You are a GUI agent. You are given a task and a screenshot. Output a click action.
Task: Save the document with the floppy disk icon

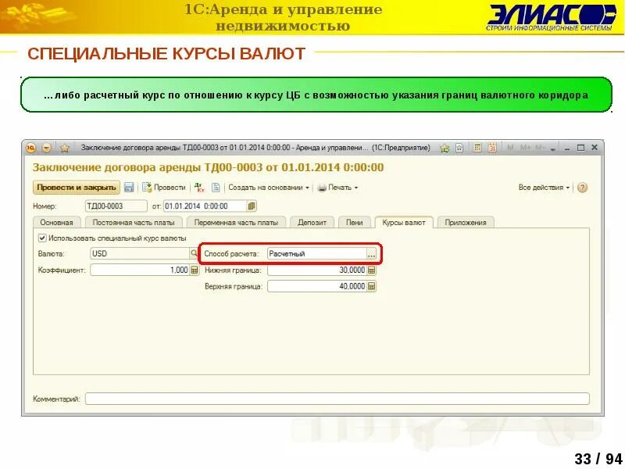pyautogui.click(x=129, y=187)
